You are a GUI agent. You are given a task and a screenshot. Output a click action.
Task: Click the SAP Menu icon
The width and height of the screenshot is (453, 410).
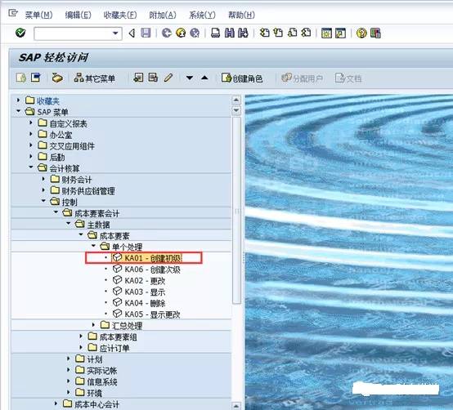pos(35,78)
